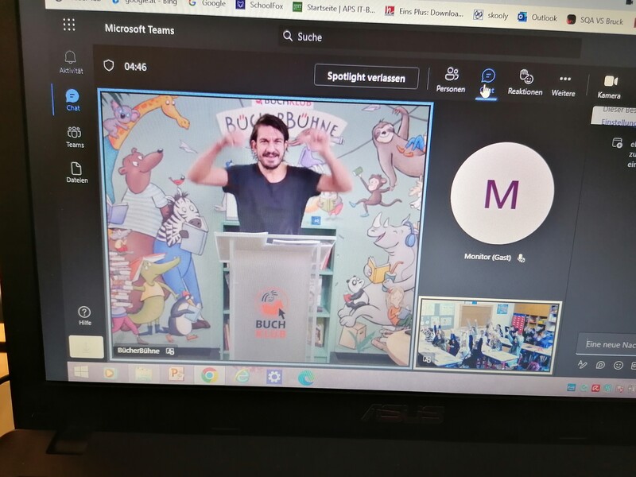Image resolution: width=636 pixels, height=477 pixels.
Task: Open Settings gear app on taskbar
Action: (273, 377)
